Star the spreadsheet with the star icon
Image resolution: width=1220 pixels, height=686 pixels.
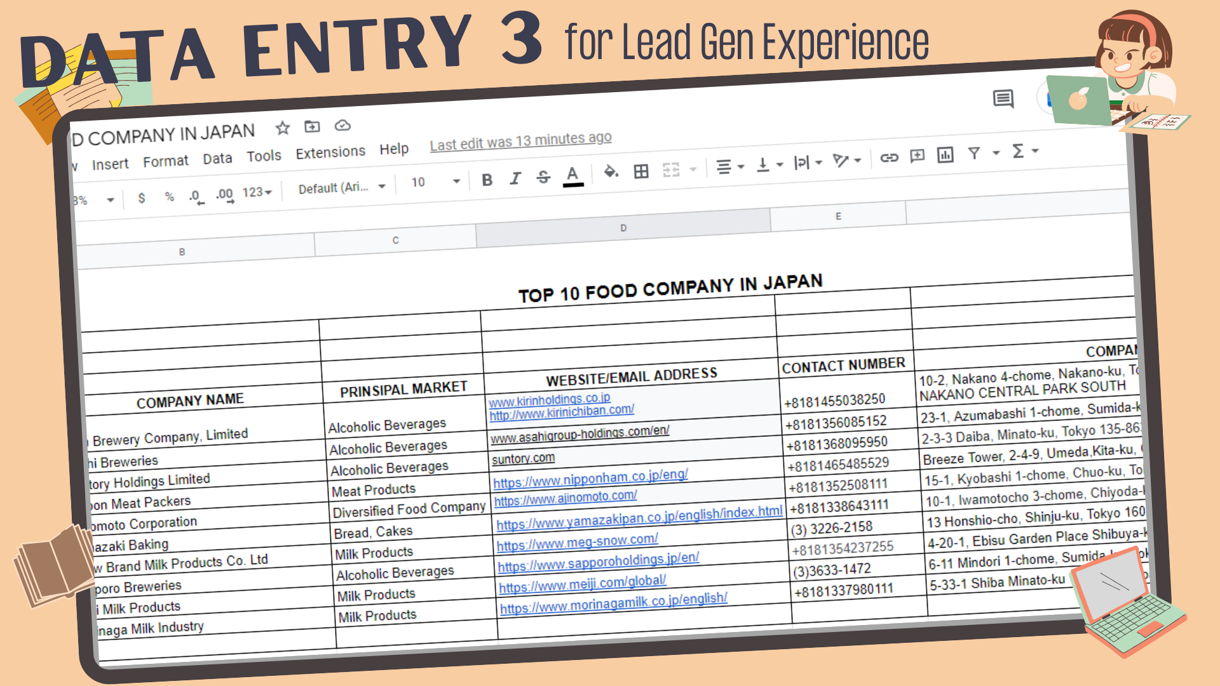pyautogui.click(x=283, y=128)
